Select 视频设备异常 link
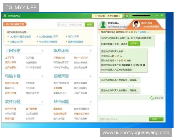Screen dimensions: 175x140 click(80, 83)
